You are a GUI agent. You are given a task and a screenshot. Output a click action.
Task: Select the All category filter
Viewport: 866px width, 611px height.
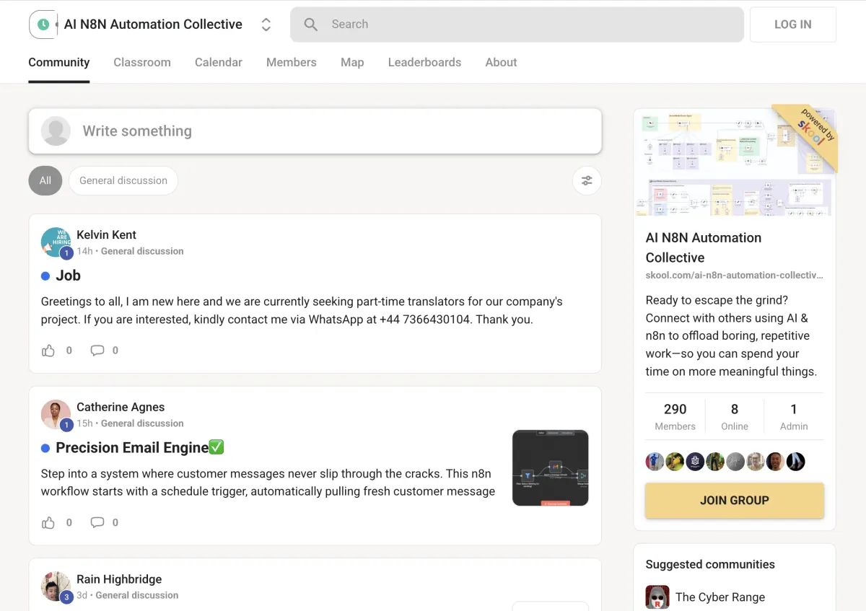[45, 180]
